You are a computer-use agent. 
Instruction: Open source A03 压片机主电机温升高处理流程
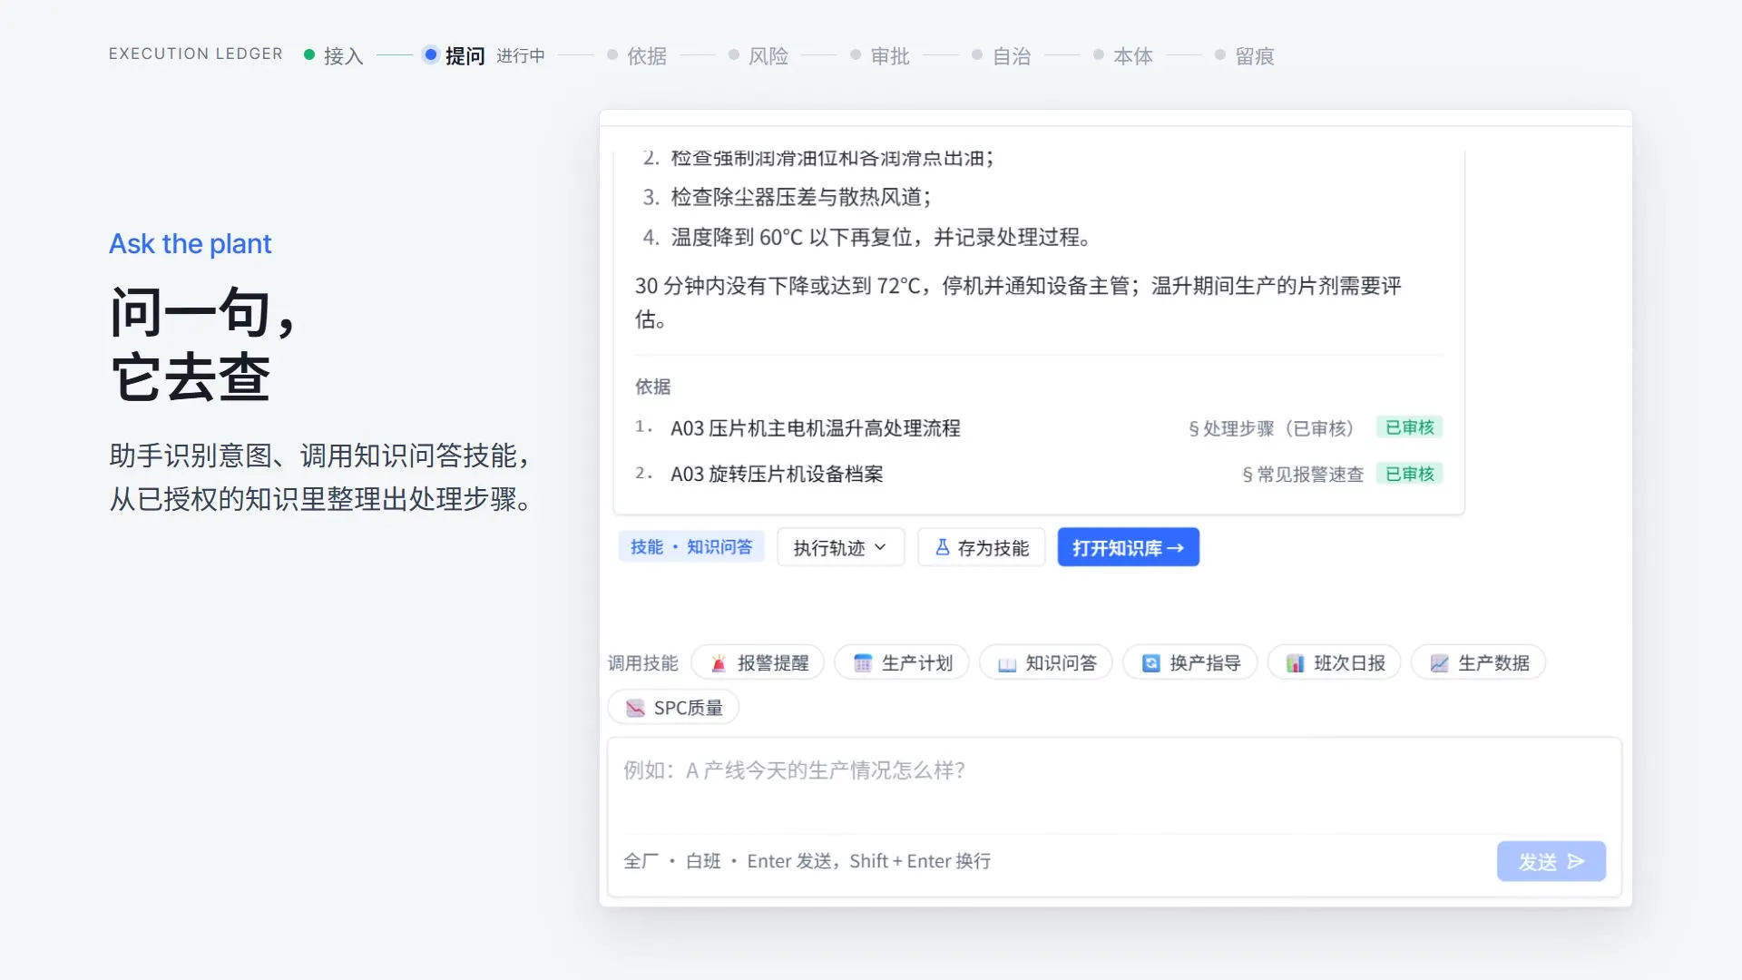pos(815,428)
